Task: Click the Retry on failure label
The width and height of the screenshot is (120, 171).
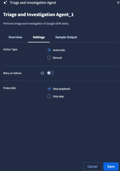Action: (12, 73)
